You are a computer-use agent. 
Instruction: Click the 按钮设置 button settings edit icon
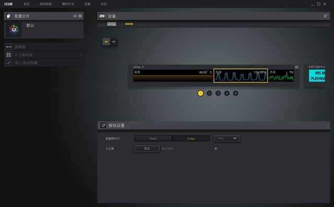[x=103, y=125]
